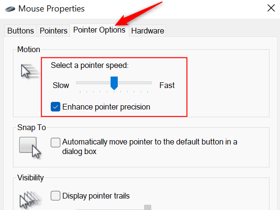Switch to the Hardware tab
Viewport: 280px width, 210px height.
[x=147, y=31]
